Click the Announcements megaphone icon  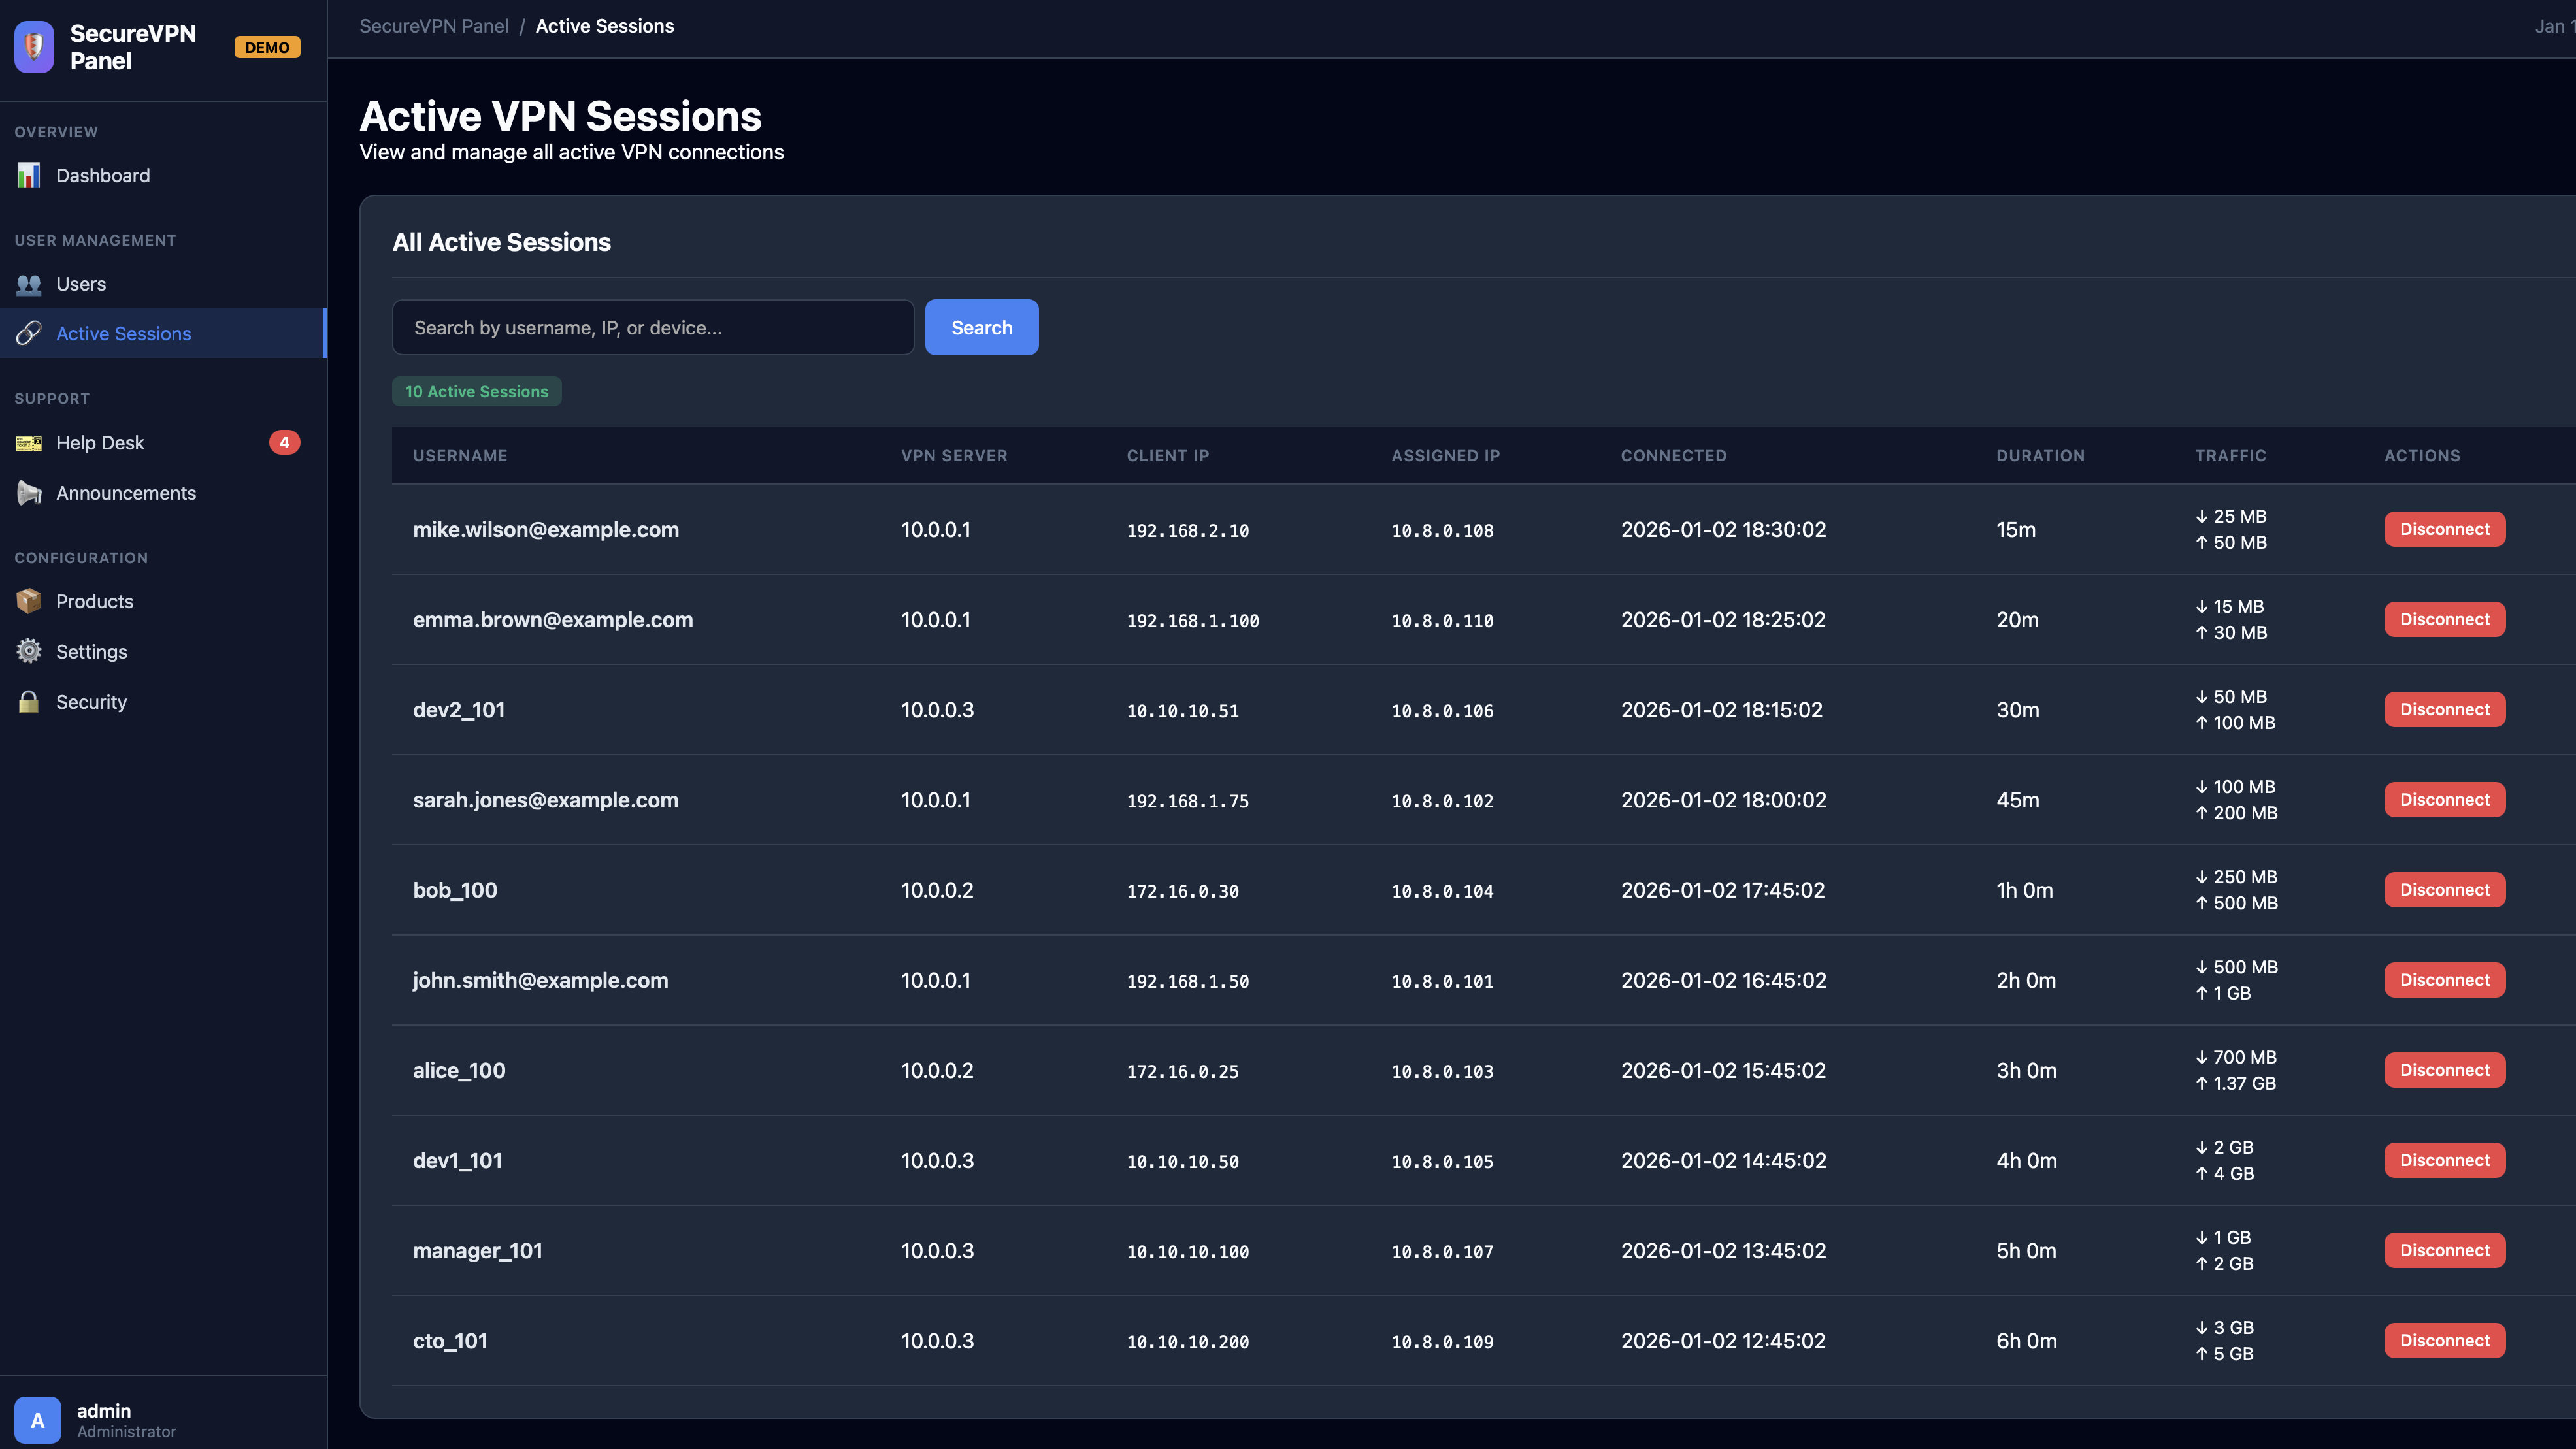click(29, 493)
